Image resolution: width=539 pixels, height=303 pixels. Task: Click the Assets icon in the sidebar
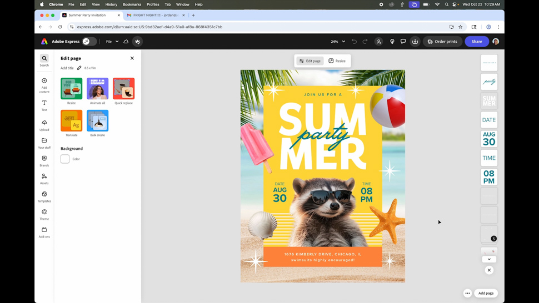(x=44, y=178)
